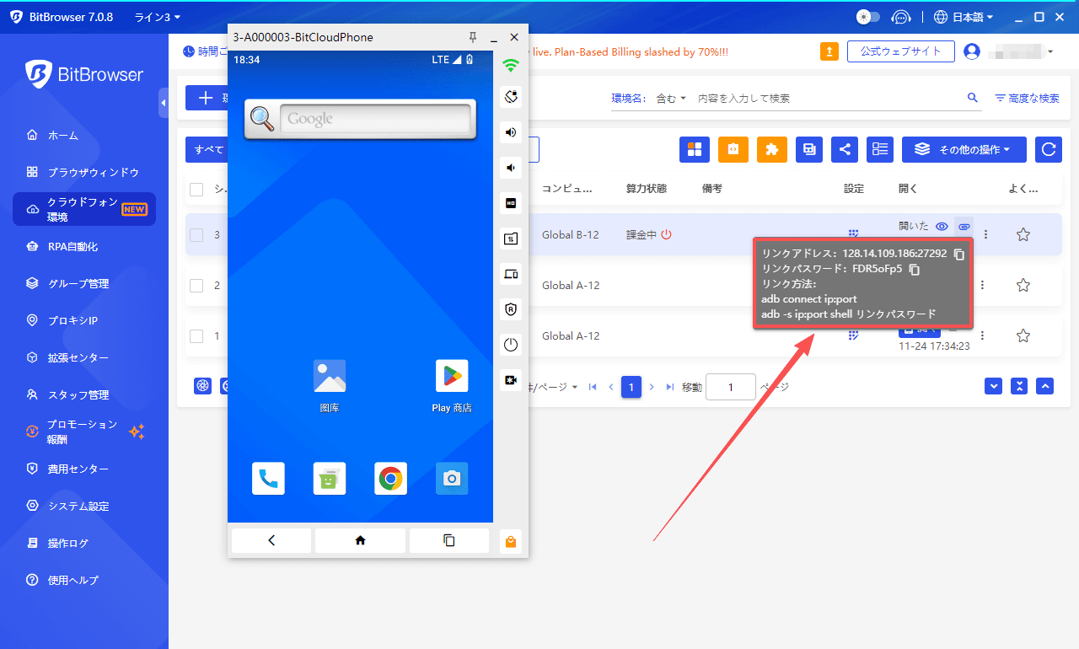Open the orange shopping bag icon
This screenshot has height=649, width=1079.
(x=510, y=541)
